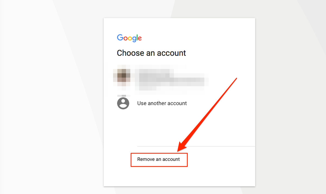Click the grey person silhouette icon
This screenshot has height=194, width=326.
123,103
